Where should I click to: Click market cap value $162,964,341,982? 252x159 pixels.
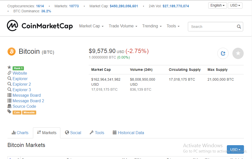pyautogui.click(x=106, y=79)
